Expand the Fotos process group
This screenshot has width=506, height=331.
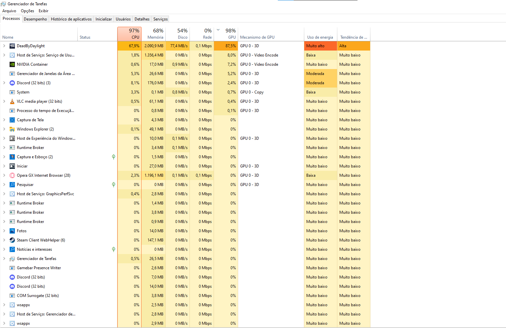coord(4,231)
